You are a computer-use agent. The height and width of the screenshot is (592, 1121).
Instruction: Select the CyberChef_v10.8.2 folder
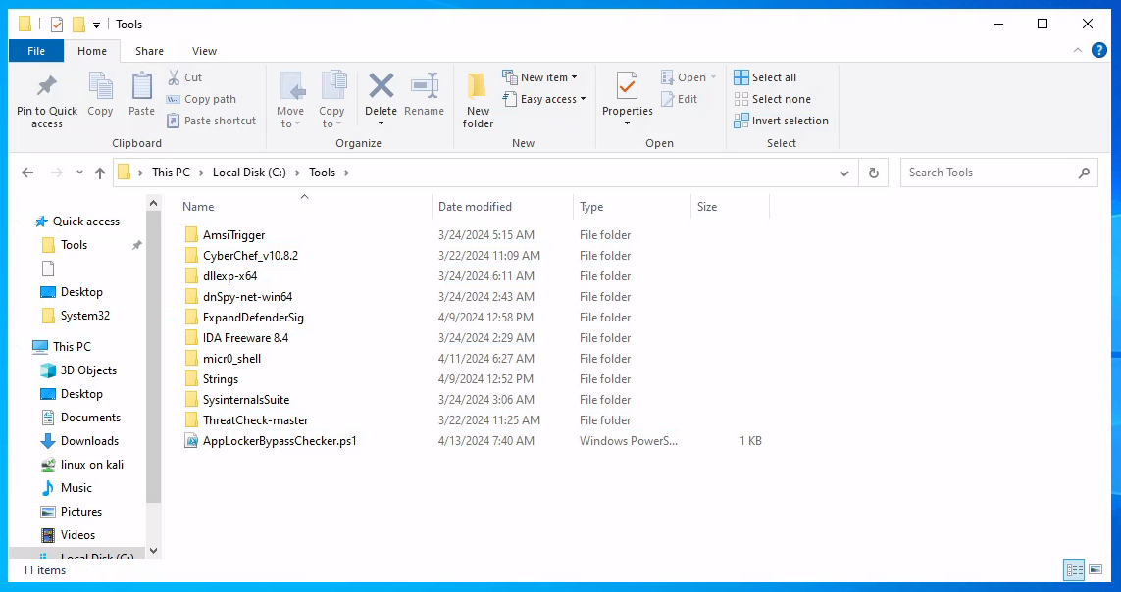[x=250, y=256]
